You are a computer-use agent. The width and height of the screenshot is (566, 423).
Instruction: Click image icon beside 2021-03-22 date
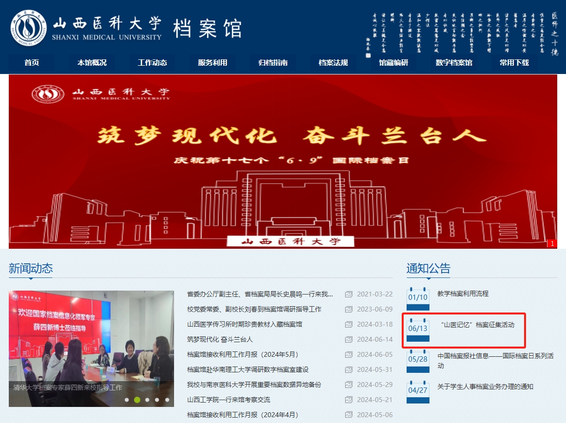click(349, 294)
